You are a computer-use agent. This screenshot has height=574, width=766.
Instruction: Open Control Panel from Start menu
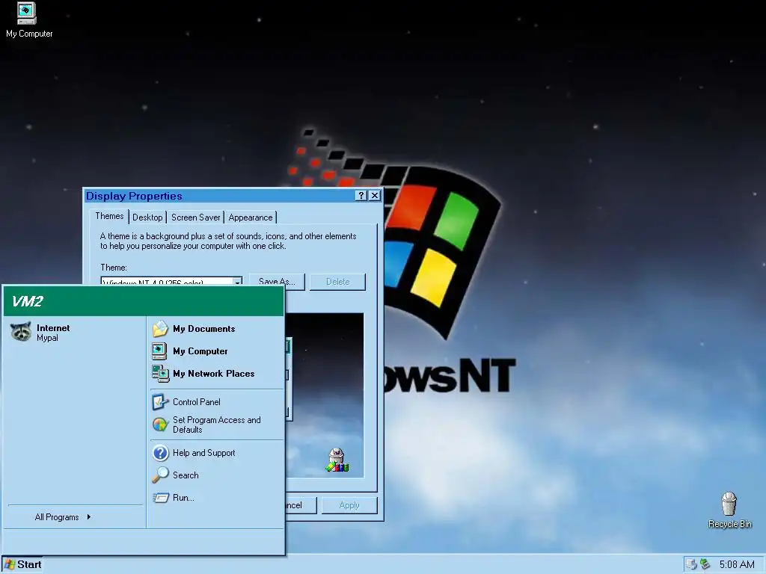click(186, 401)
